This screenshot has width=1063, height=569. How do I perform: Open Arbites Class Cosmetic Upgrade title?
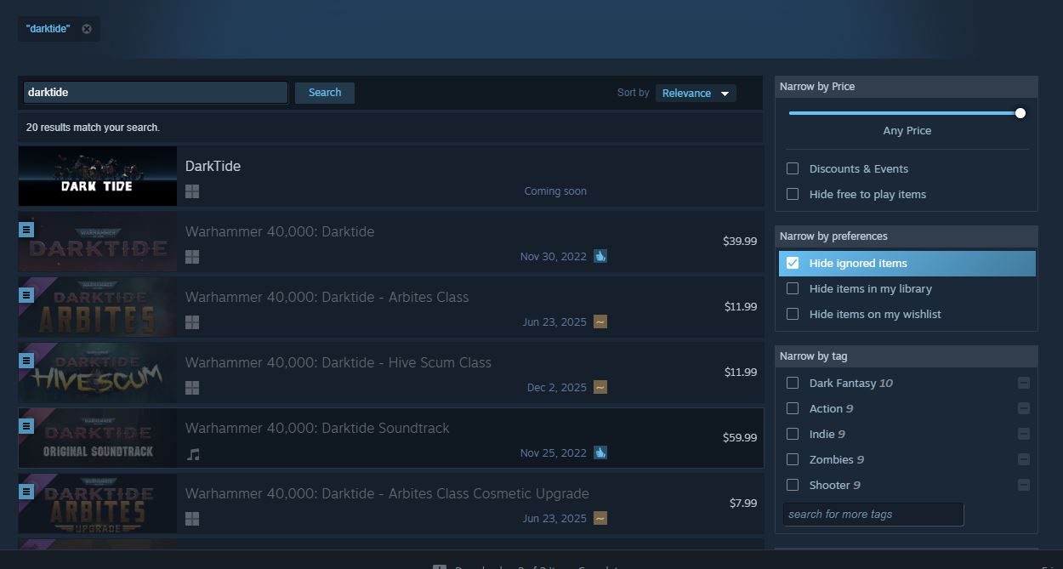(387, 493)
